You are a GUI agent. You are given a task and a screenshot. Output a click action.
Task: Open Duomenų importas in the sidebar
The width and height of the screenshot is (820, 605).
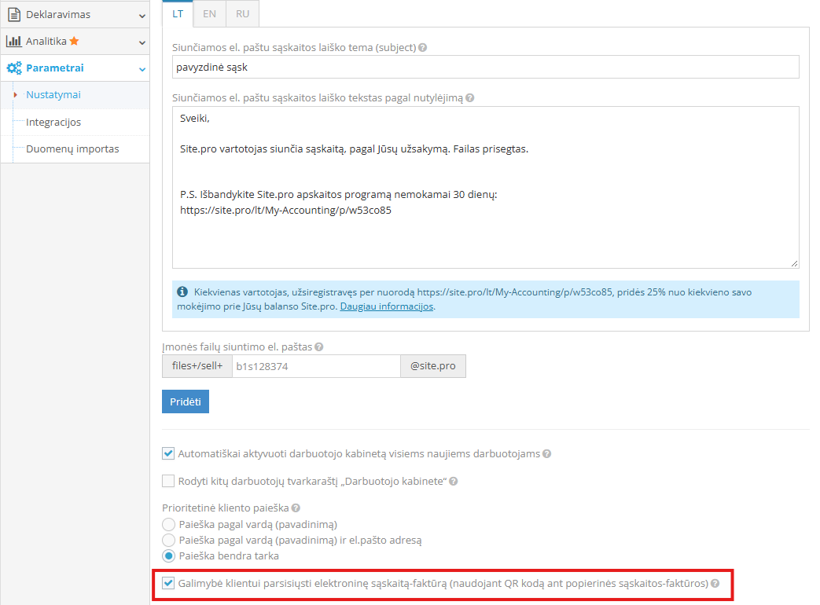pos(72,149)
